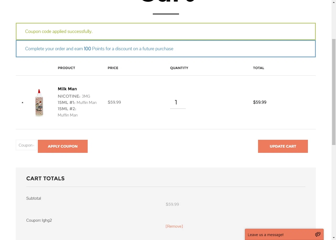Screen dimensions: 336x240
Task: Click the 'Coupon: lghg2' label
Action: click(x=39, y=220)
